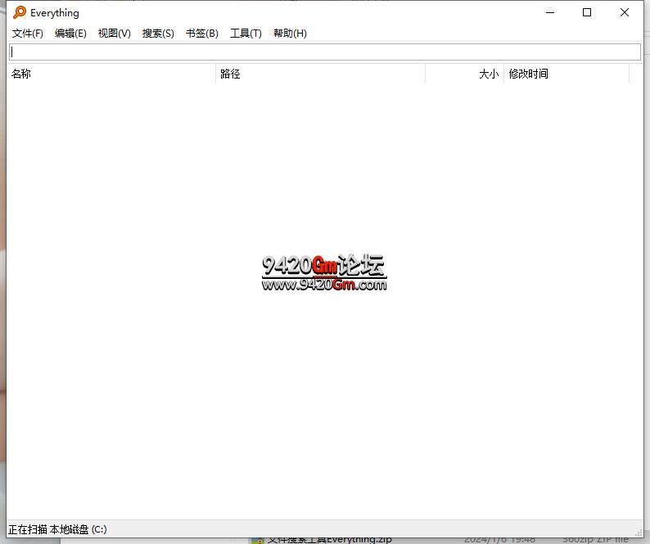This screenshot has height=544, width=650.
Task: Open the 文件(F) menu
Action: pos(27,34)
